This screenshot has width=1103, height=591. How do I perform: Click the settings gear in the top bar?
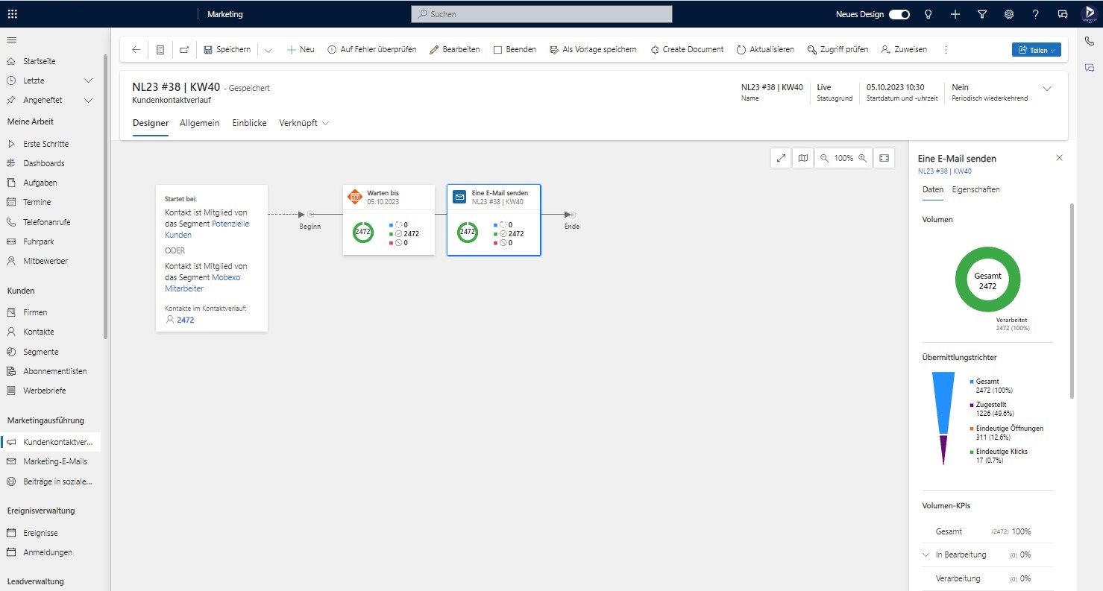[1009, 13]
